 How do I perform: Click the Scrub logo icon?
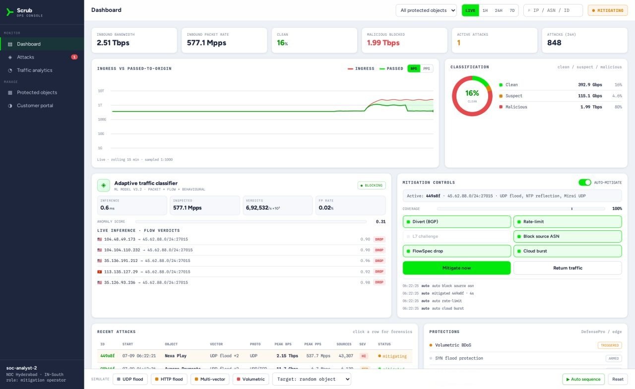(10, 12)
